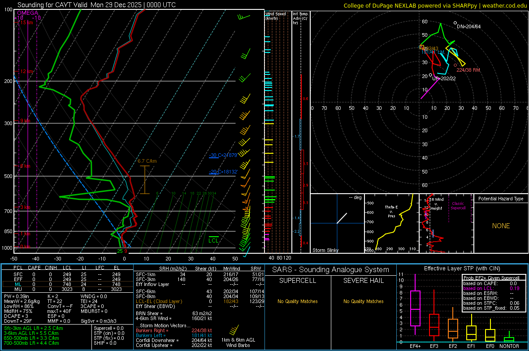The width and height of the screenshot is (529, 351).
Task: Click the 'MeanW = 2.6g/kg' value
Action: click(22, 301)
